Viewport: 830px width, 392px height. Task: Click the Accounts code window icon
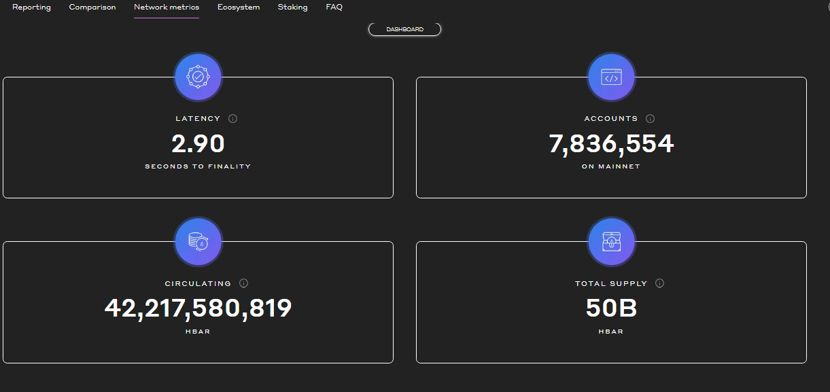611,77
